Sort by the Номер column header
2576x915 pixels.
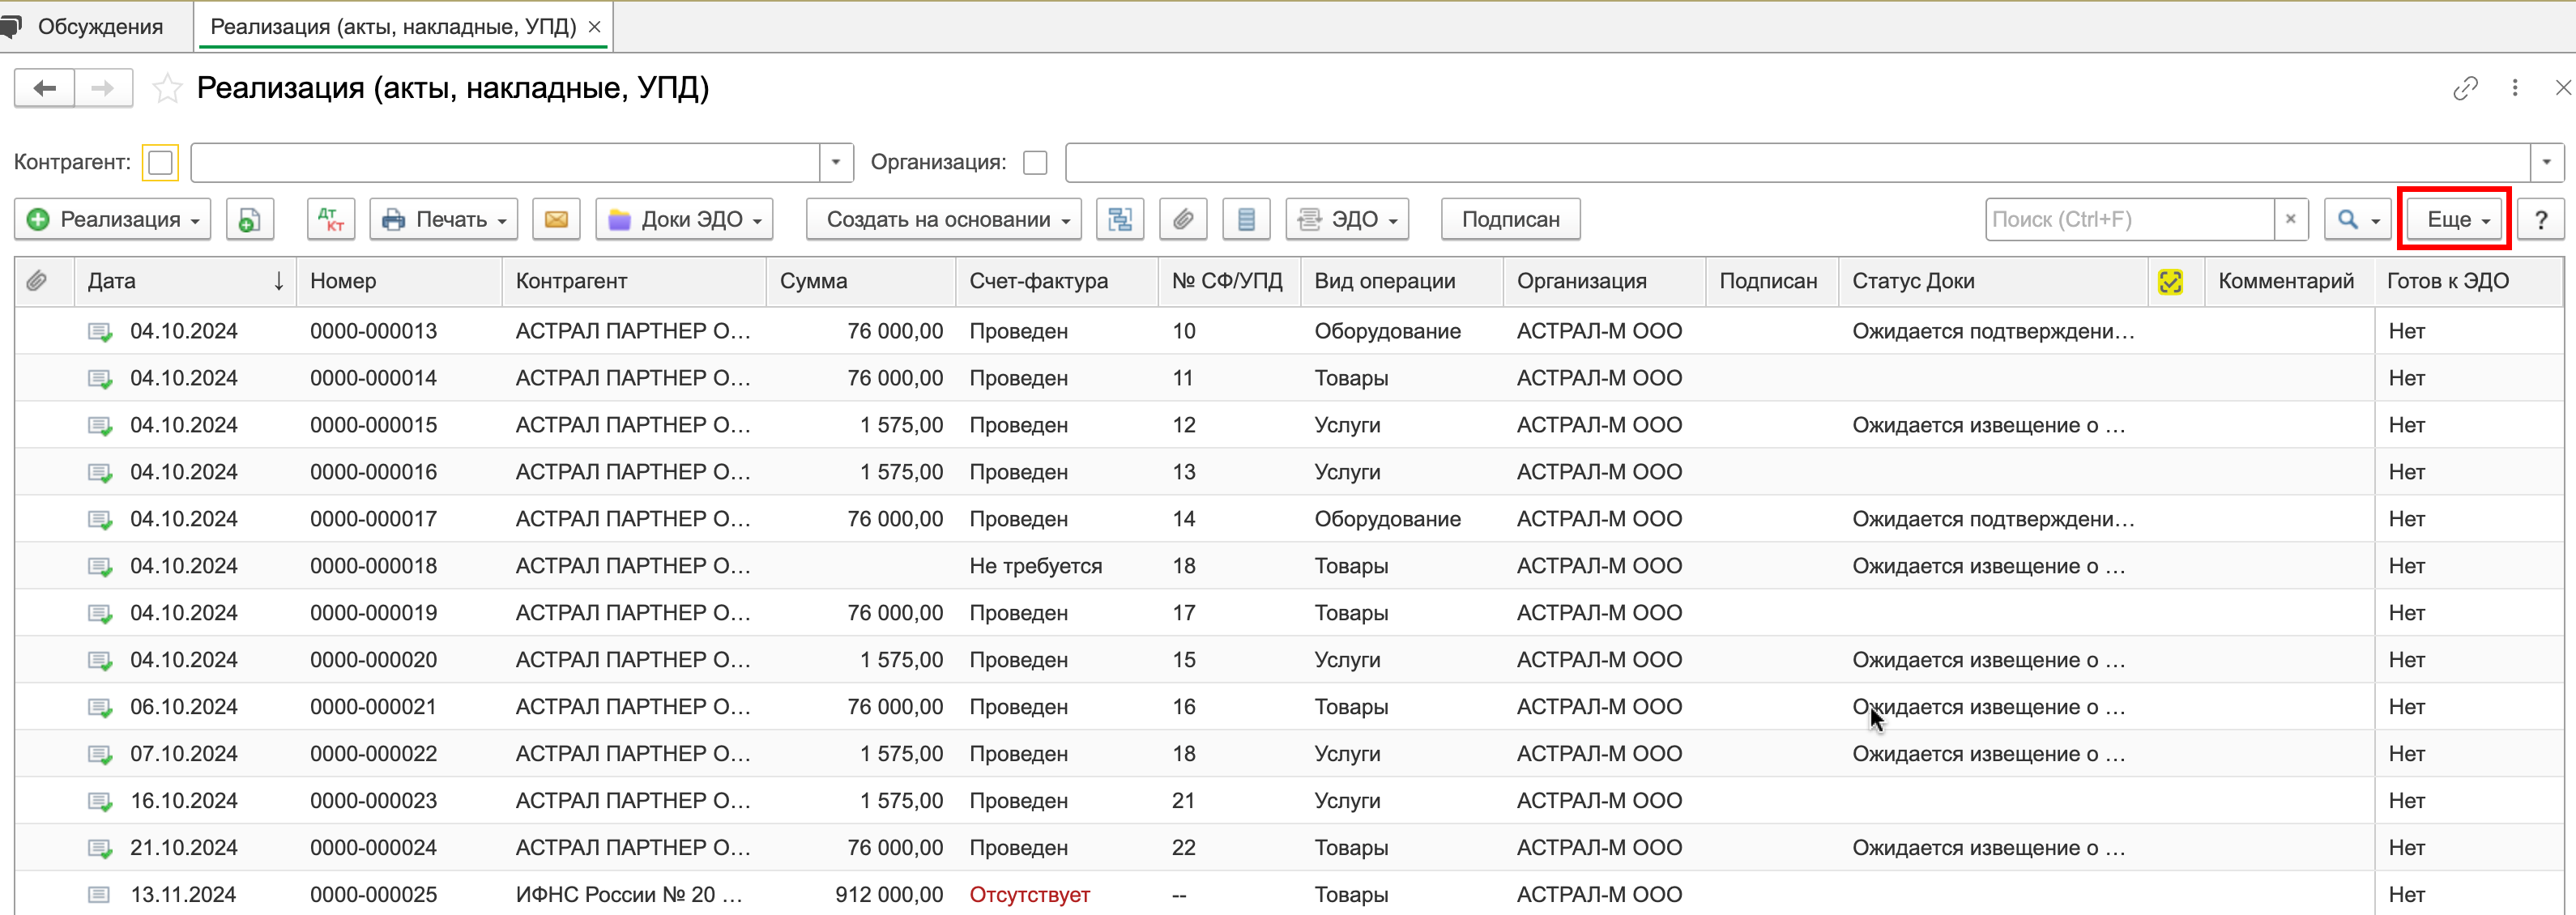coord(400,281)
